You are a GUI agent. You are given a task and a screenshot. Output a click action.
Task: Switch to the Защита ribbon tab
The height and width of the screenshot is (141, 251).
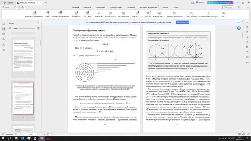point(165,7)
